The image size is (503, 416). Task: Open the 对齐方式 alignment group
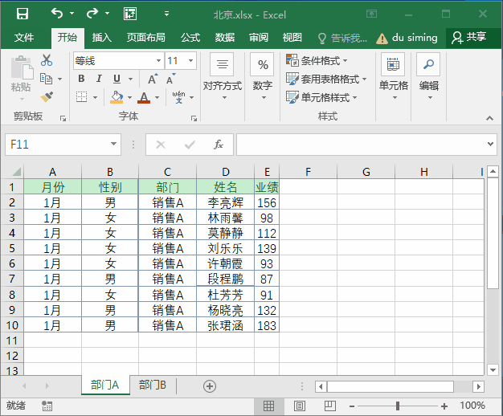223,77
